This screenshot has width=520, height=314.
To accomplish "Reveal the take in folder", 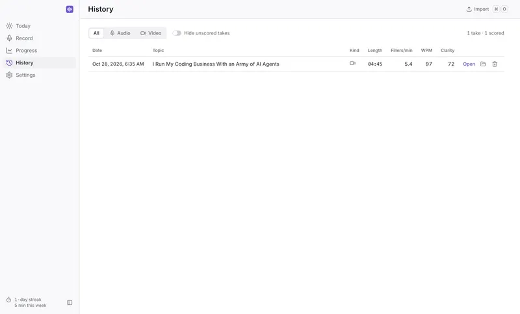I will pyautogui.click(x=483, y=64).
